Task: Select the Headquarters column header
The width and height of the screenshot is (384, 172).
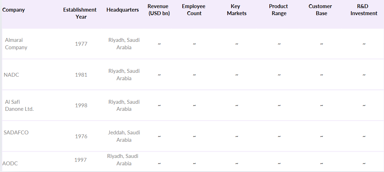Action: tap(123, 10)
